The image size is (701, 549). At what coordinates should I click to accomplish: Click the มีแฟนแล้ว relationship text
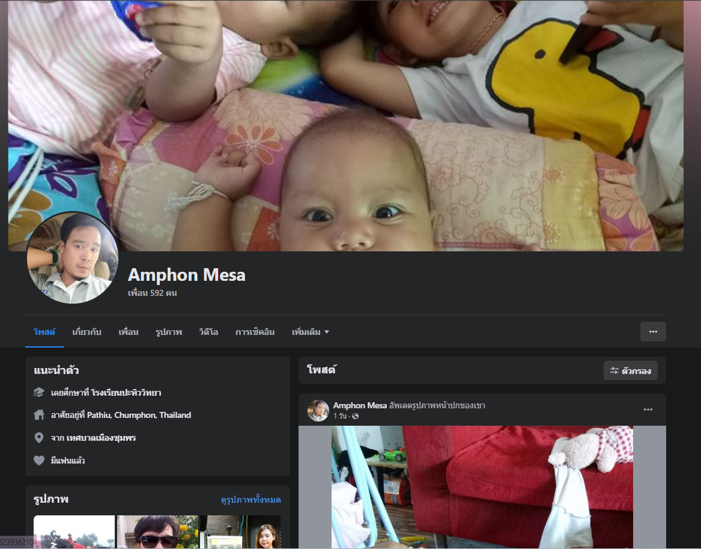coord(68,461)
